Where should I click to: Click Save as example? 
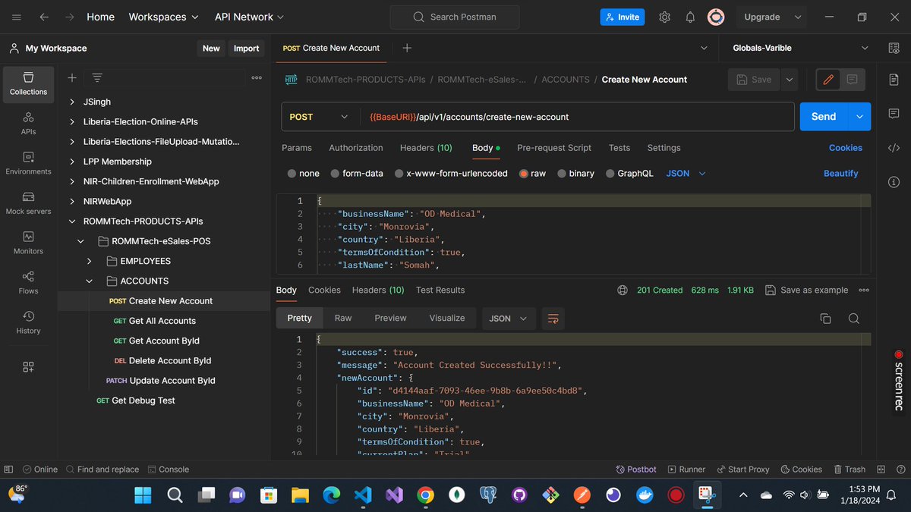[x=807, y=290]
